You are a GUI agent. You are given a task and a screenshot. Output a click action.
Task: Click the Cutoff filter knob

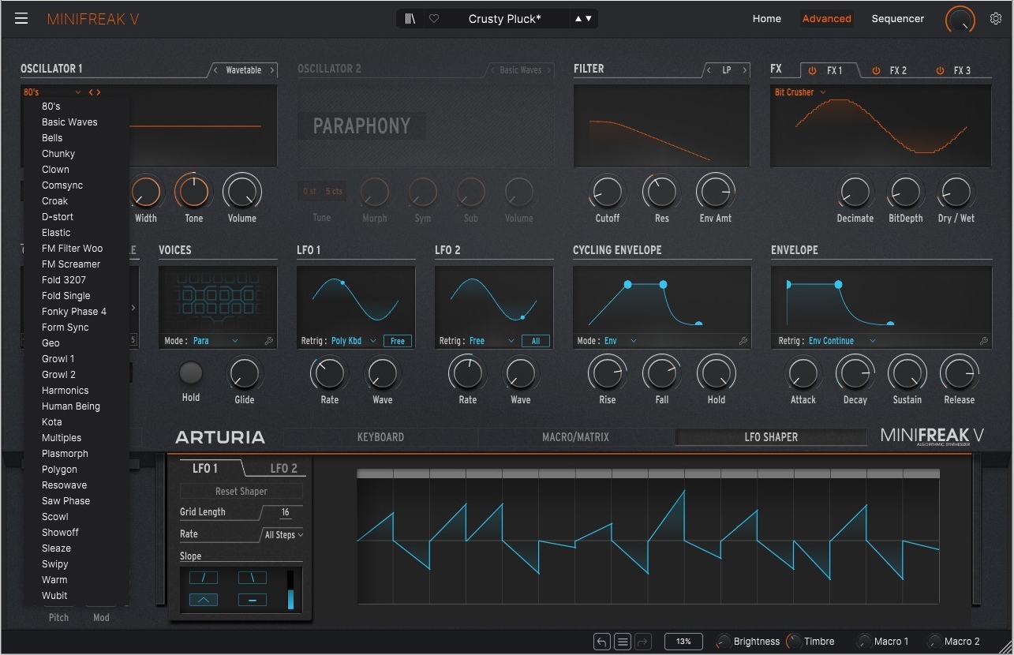tap(607, 192)
